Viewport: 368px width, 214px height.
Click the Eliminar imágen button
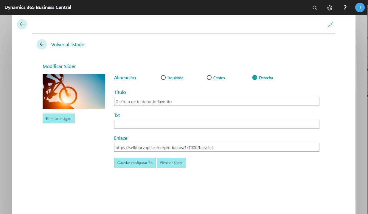pos(58,118)
